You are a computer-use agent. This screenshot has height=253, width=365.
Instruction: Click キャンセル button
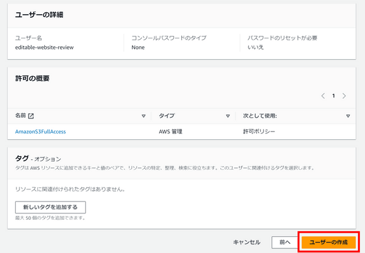pyautogui.click(x=247, y=243)
